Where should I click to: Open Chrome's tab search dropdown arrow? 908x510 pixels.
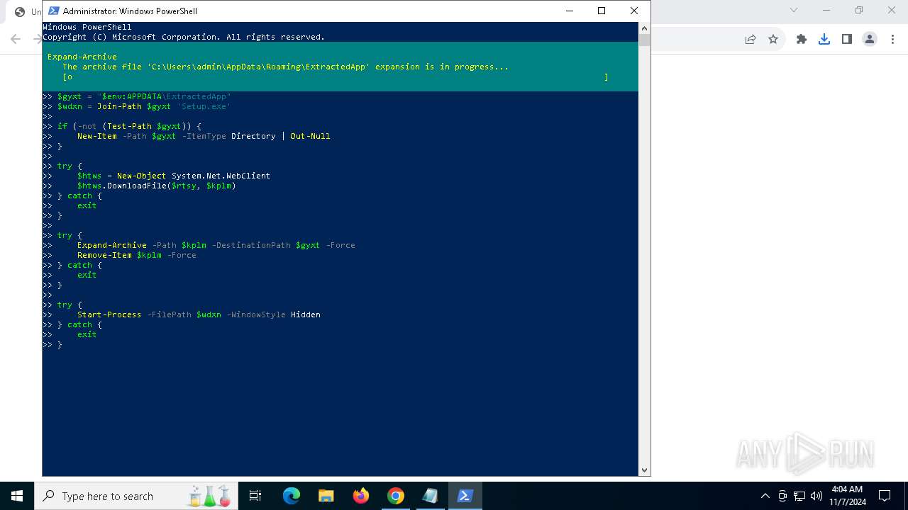(794, 10)
